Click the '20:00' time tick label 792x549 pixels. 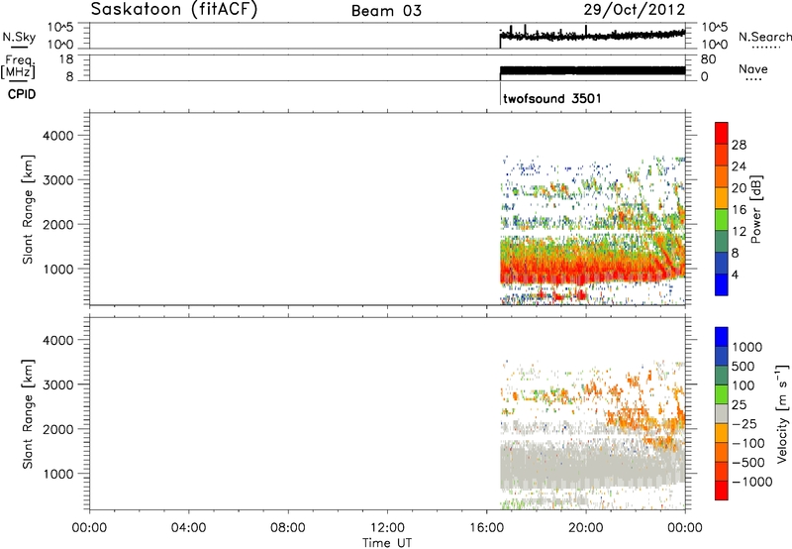point(585,528)
